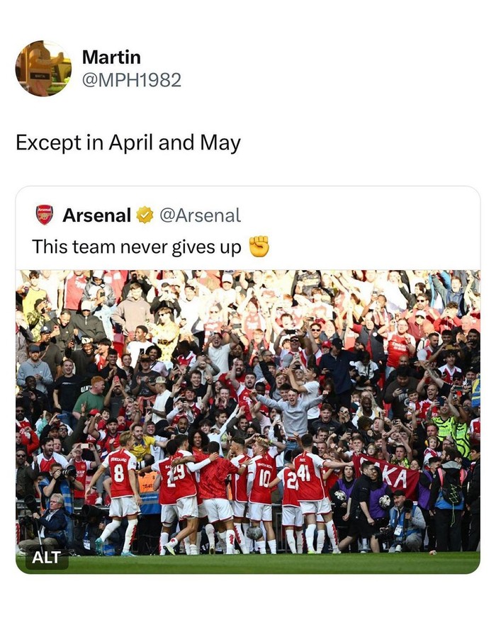496x620 pixels.
Task: Open the Arsenal account name
Action: 96,215
